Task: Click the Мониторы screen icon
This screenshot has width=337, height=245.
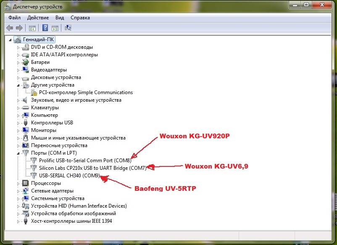Action: [26, 130]
